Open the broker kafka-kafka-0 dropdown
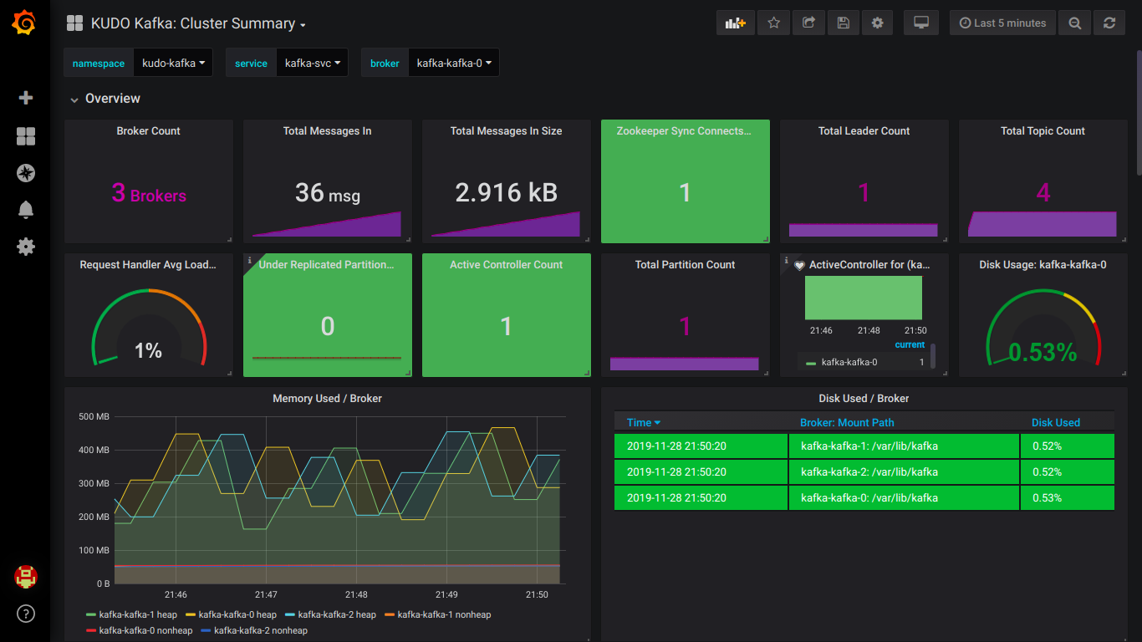Viewport: 1142px width, 642px height. (x=453, y=63)
